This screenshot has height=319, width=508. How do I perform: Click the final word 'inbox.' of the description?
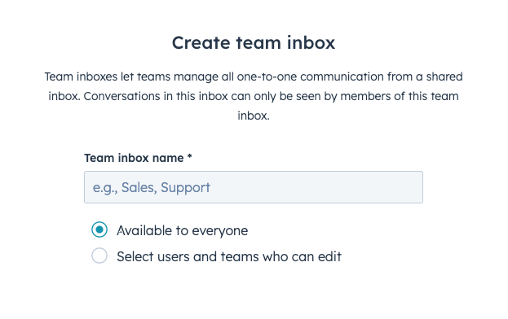pos(254,116)
